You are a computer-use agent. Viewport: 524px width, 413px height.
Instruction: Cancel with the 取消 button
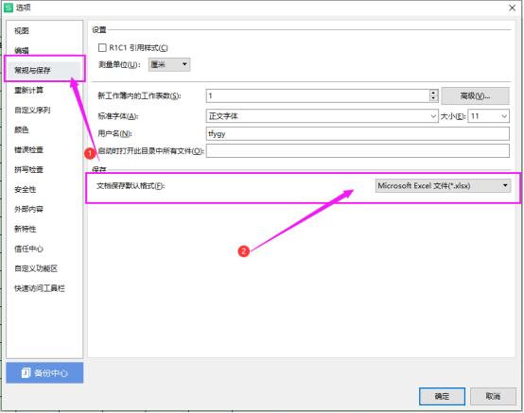point(493,396)
